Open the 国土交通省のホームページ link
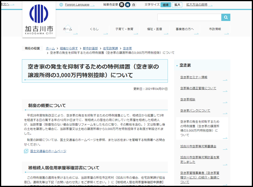The image size is (253, 187). pyautogui.click(x=48, y=151)
